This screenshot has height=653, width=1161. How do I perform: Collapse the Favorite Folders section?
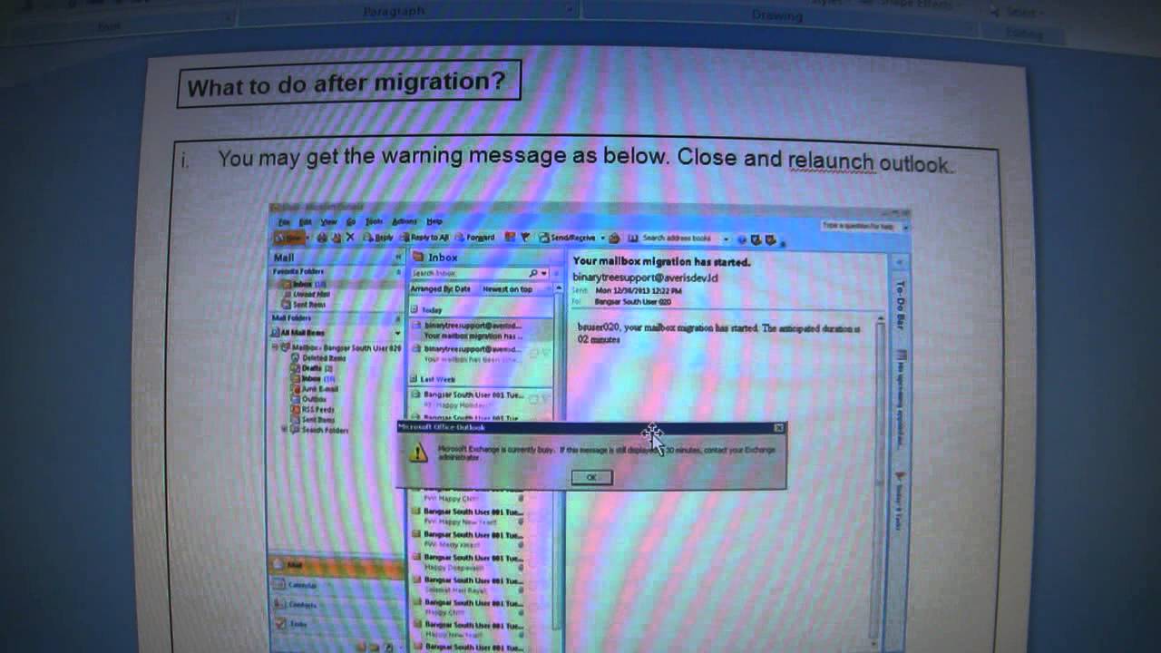coord(398,271)
